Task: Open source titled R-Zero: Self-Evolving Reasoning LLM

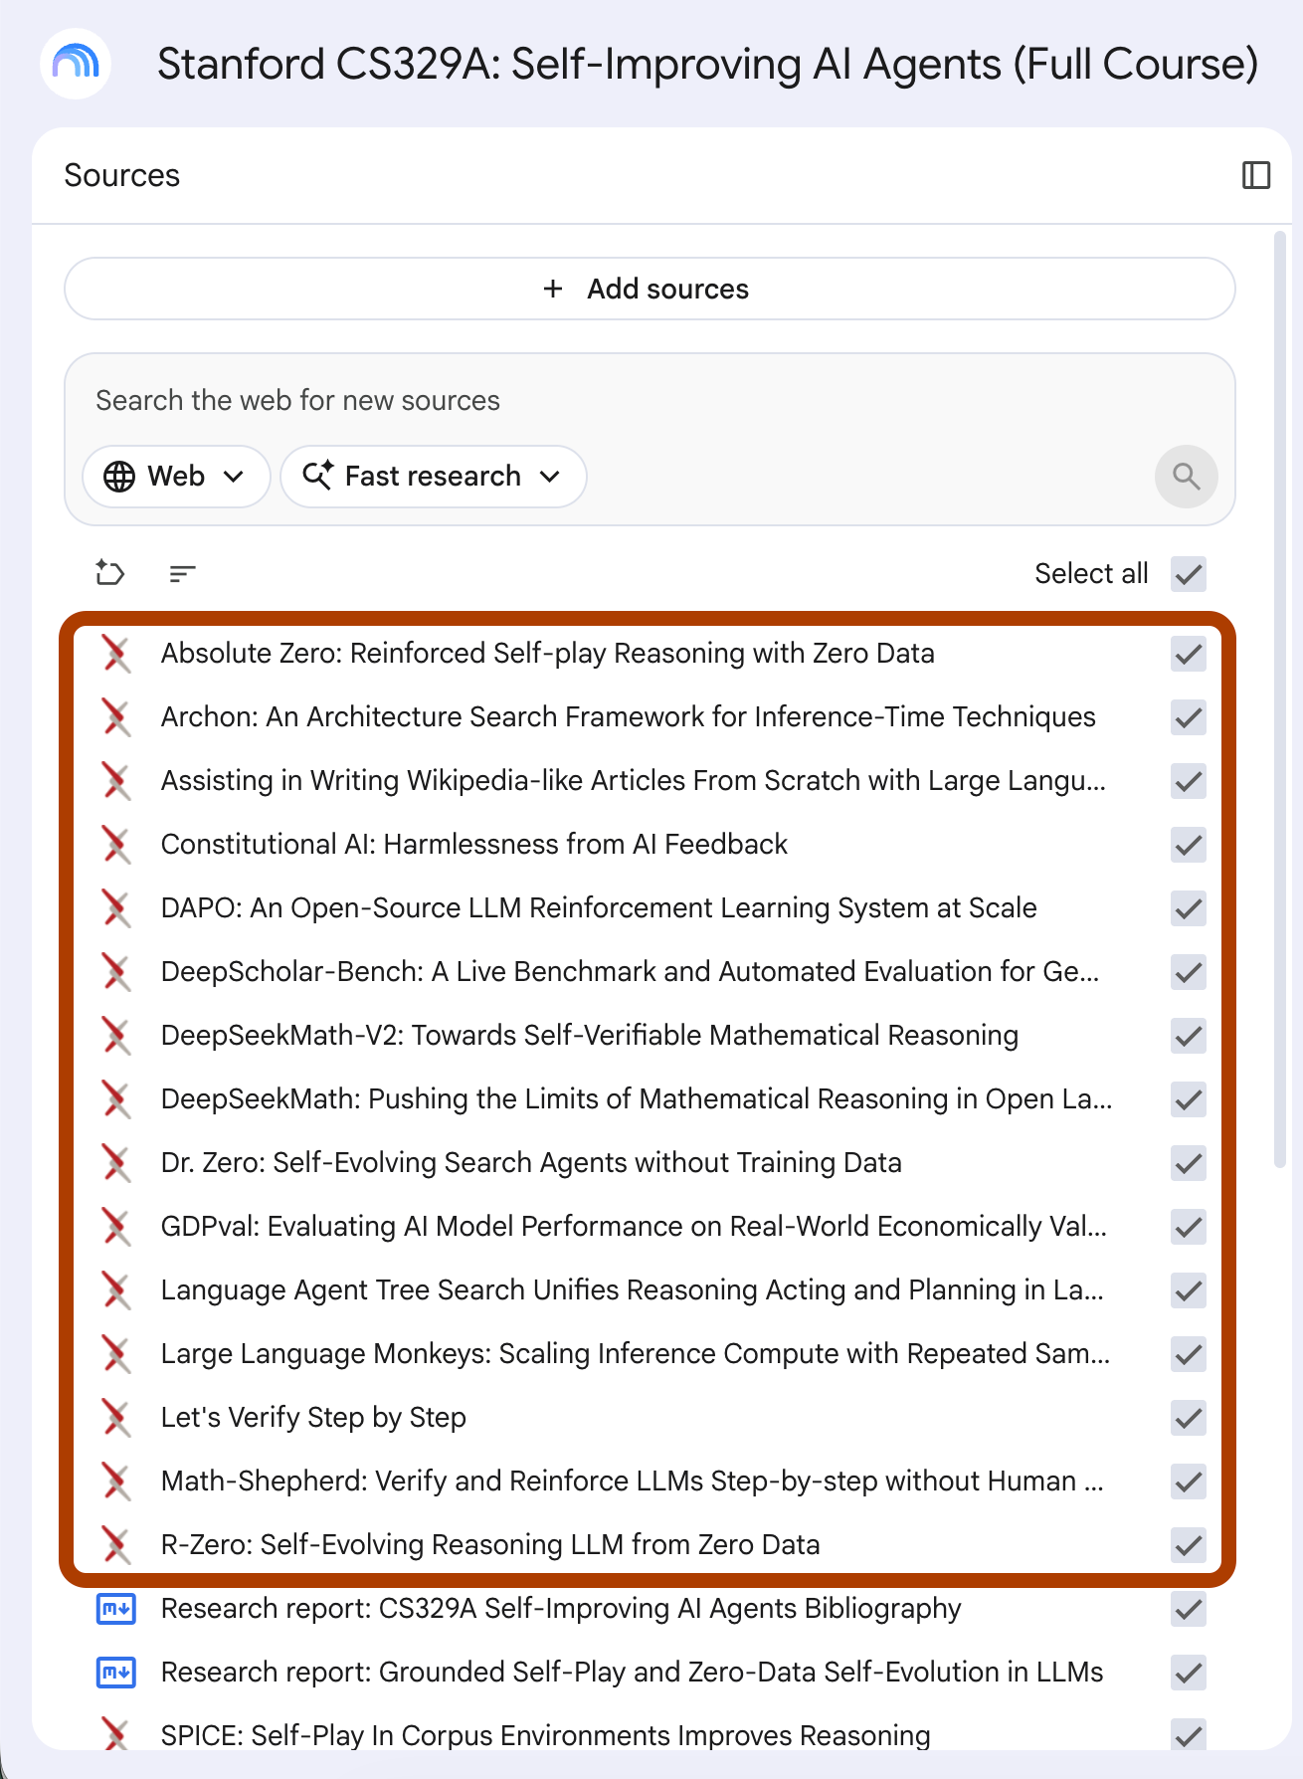Action: click(x=490, y=1545)
